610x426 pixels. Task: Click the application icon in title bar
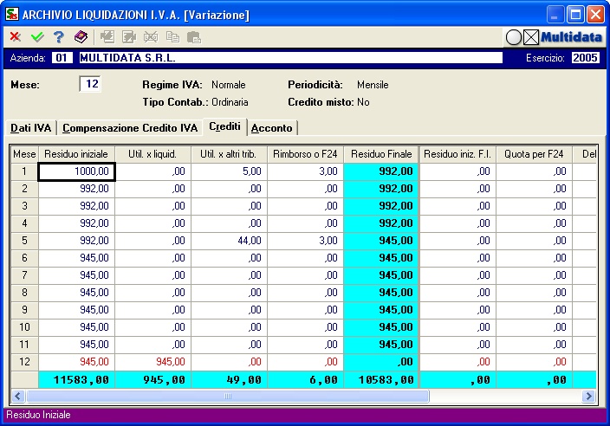click(x=11, y=15)
